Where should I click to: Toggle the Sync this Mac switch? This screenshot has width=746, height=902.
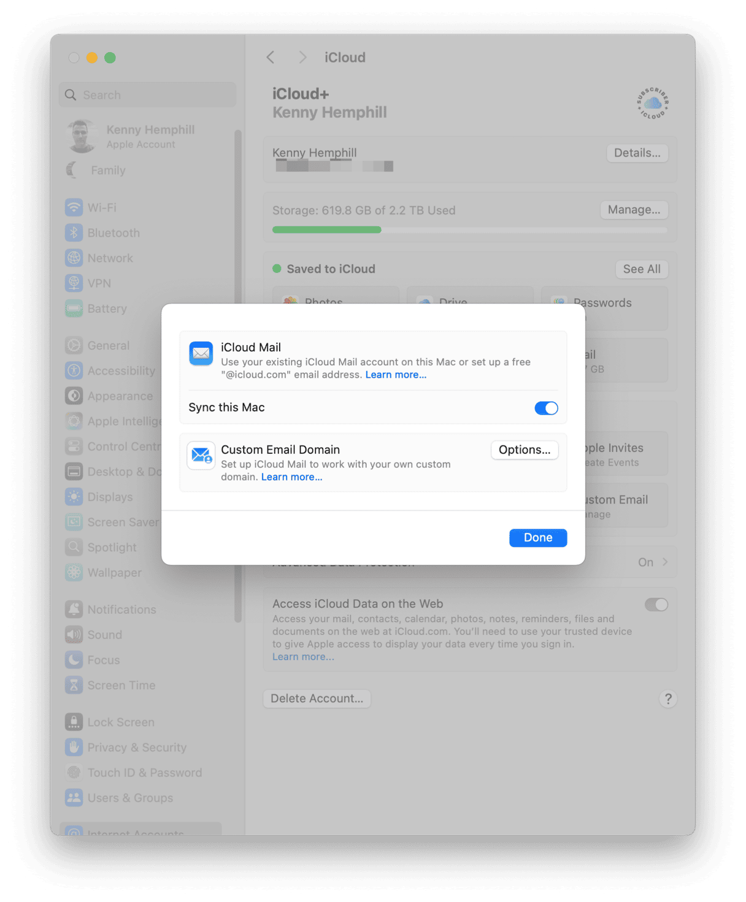[x=546, y=408]
